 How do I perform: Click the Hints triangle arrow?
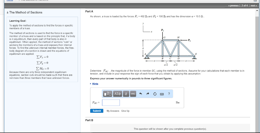(91, 84)
